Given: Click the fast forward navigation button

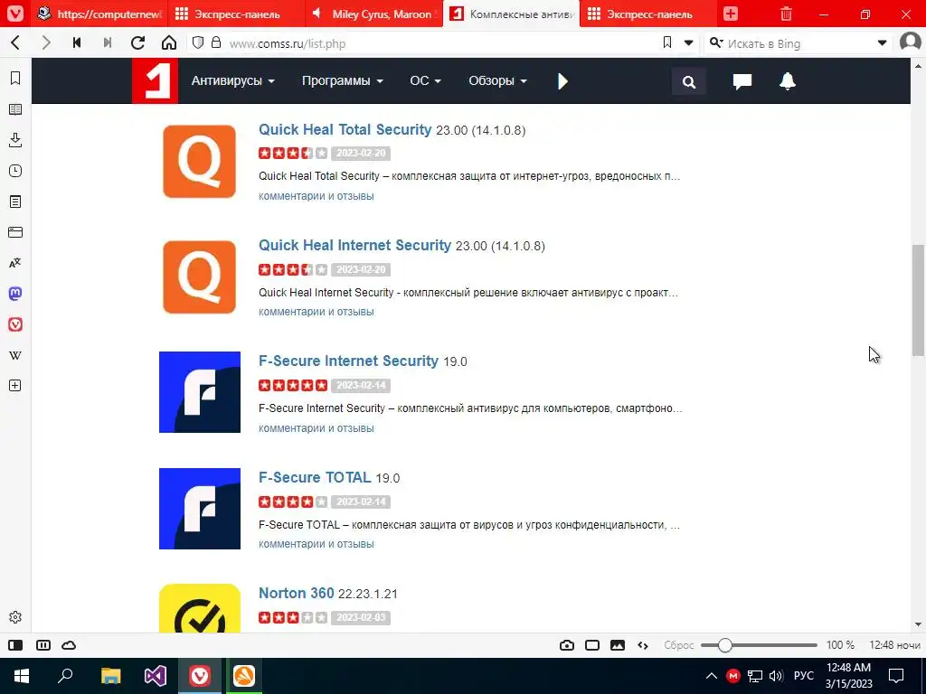Looking at the screenshot, I should click(108, 42).
